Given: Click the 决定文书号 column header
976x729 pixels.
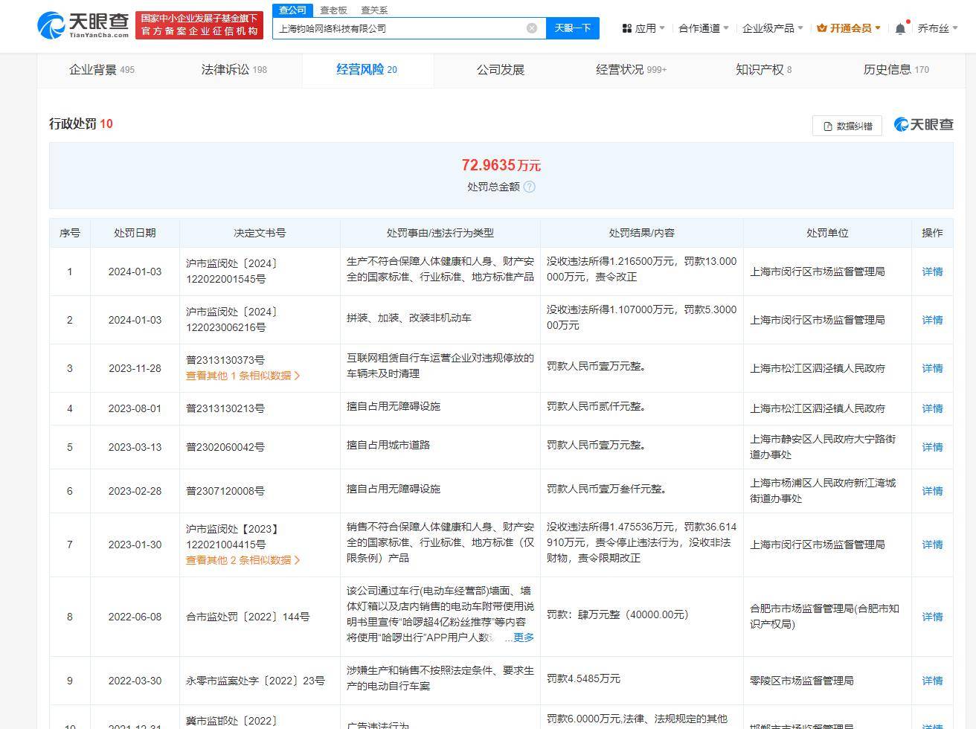Looking at the screenshot, I should tap(260, 233).
